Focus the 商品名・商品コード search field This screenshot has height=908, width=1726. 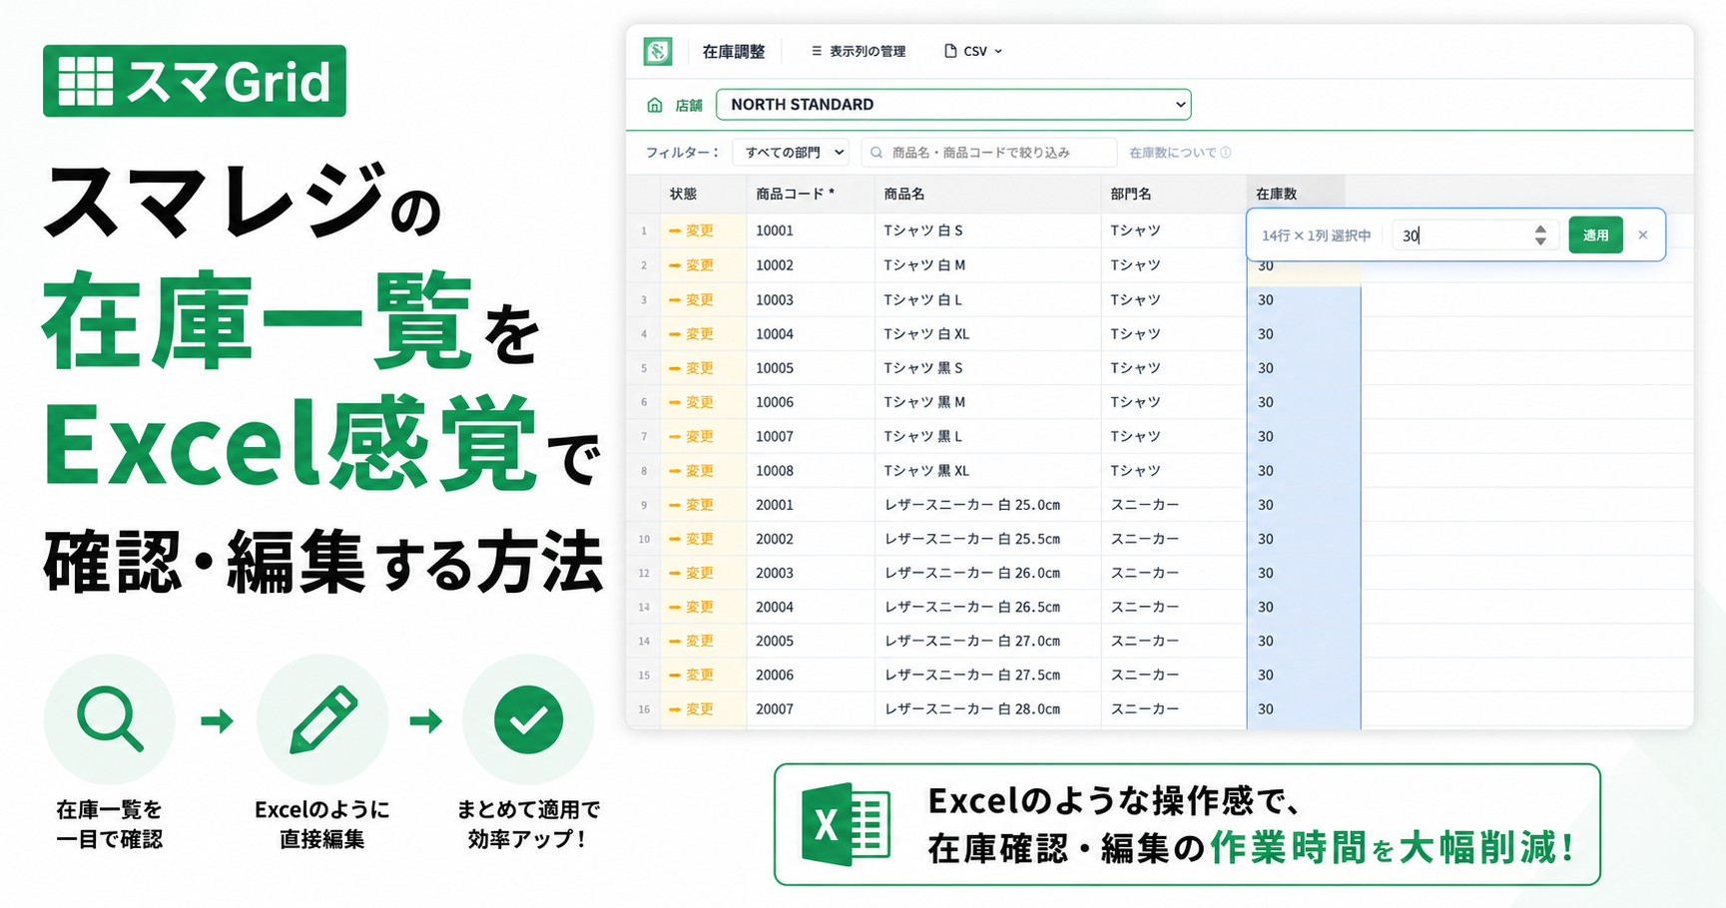(989, 153)
